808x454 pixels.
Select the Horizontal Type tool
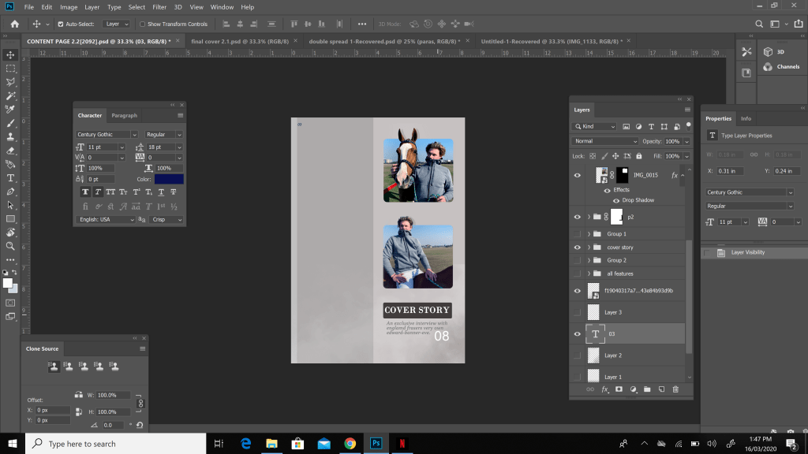[10, 178]
